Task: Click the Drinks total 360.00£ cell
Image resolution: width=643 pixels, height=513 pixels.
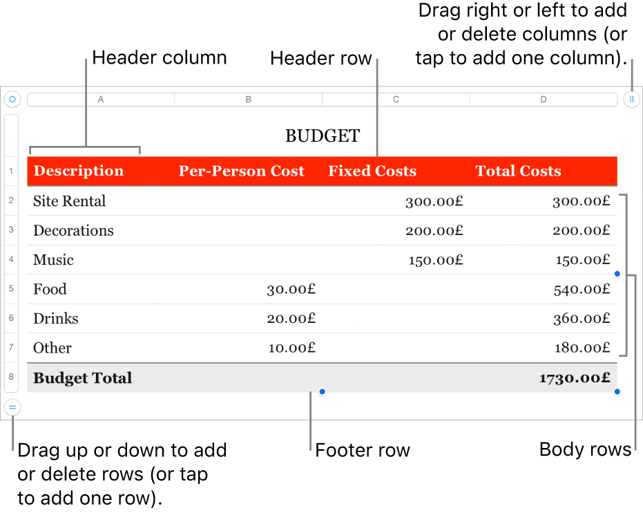Action: tap(582, 319)
